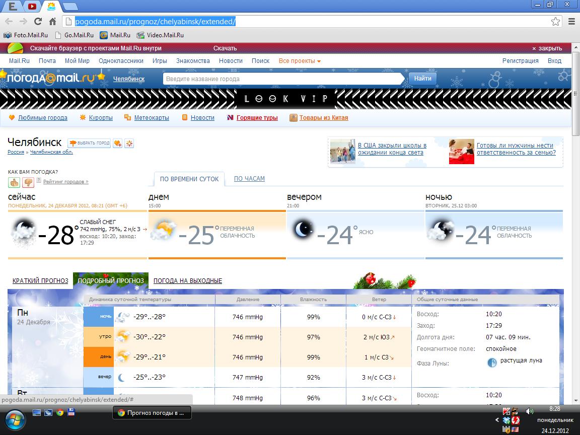Open the Chrome menu icon
The height and width of the screenshot is (435, 580).
click(571, 21)
